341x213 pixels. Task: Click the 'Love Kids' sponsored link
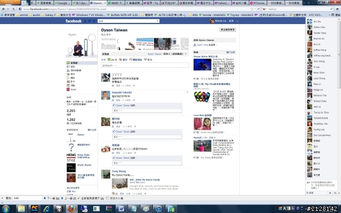pos(202,115)
